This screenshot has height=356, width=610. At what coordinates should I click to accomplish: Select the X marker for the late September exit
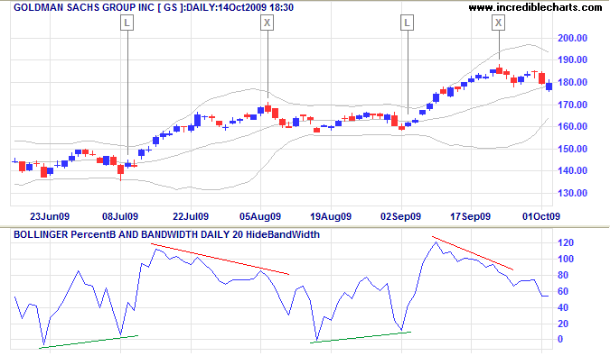click(498, 23)
